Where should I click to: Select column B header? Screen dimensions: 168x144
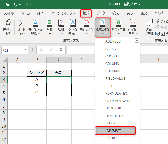click(x=37, y=60)
